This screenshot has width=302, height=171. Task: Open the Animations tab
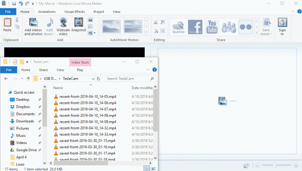(47, 12)
